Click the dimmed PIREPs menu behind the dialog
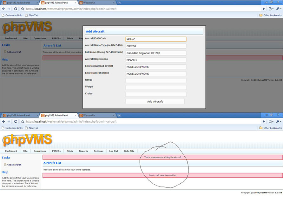 coord(56,38)
